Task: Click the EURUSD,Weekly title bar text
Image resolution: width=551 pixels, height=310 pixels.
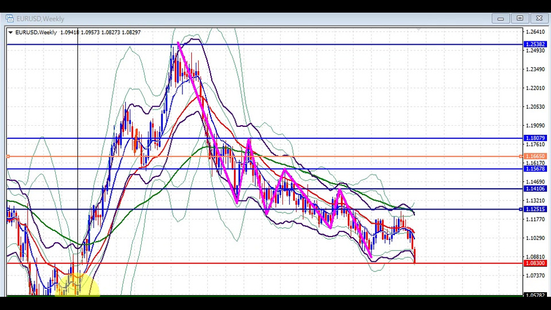Action: (40, 18)
